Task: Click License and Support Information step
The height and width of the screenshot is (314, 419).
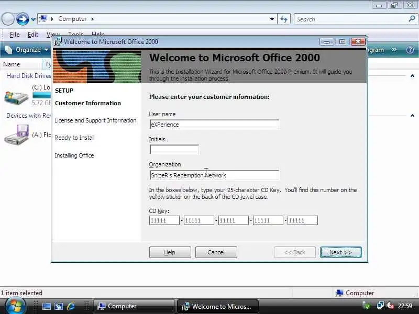Action: tap(95, 121)
